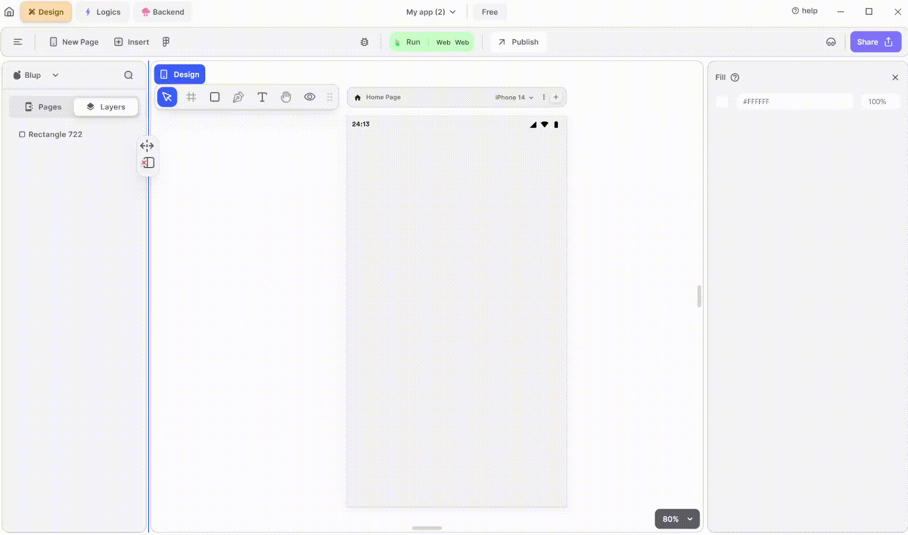Click the debug bug icon in the toolbar
The height and width of the screenshot is (535, 908).
364,42
